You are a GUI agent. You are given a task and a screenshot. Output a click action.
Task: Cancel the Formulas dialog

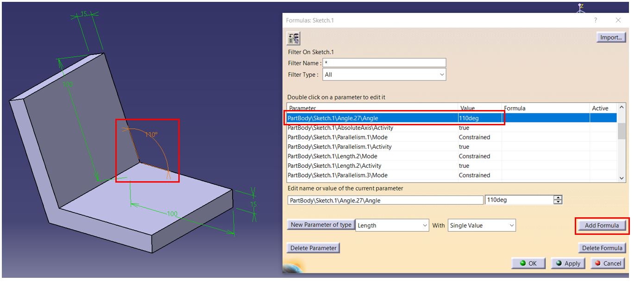coord(608,263)
